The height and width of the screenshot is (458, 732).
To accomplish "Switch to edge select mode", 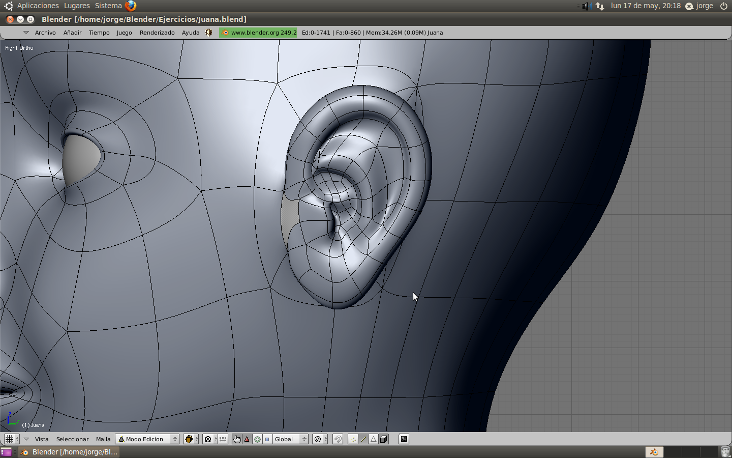I will click(363, 439).
